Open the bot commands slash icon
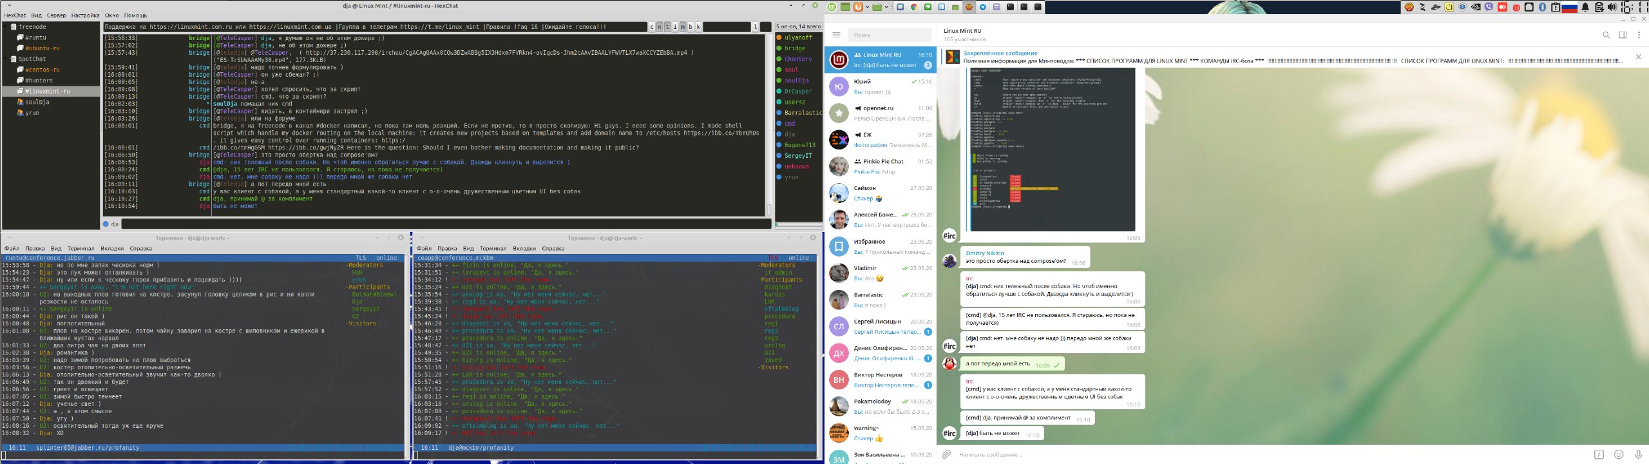 pos(1599,454)
